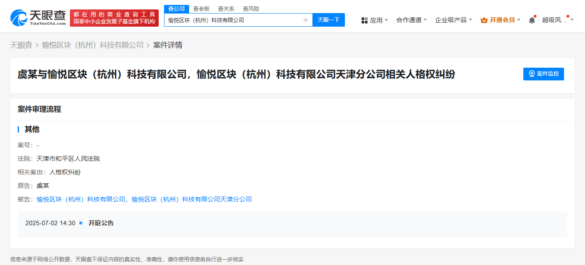Expand the 应用 dropdown menu

pyautogui.click(x=376, y=20)
